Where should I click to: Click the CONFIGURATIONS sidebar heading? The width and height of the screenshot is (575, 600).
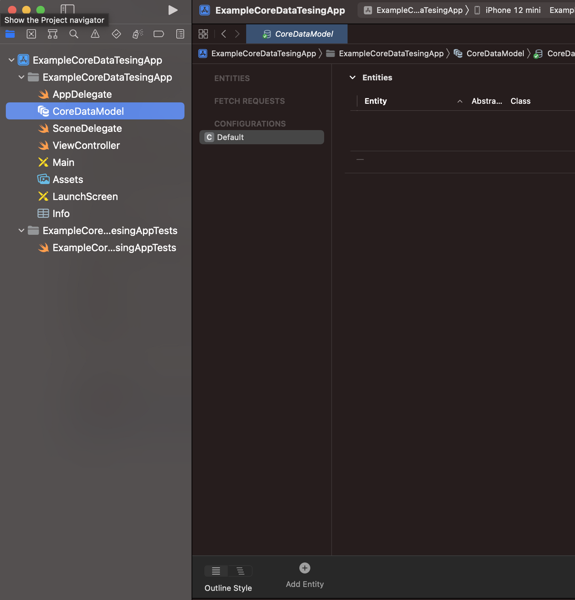coord(250,124)
